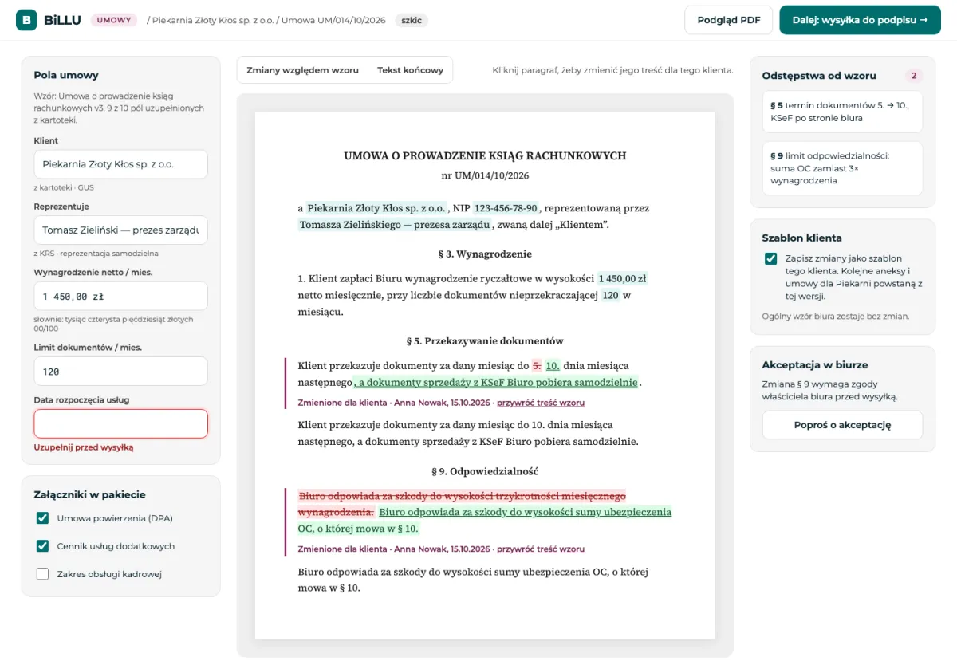Screen dimensions: 957x665
Task: Edit the Reprezentuje field
Action: coord(120,230)
